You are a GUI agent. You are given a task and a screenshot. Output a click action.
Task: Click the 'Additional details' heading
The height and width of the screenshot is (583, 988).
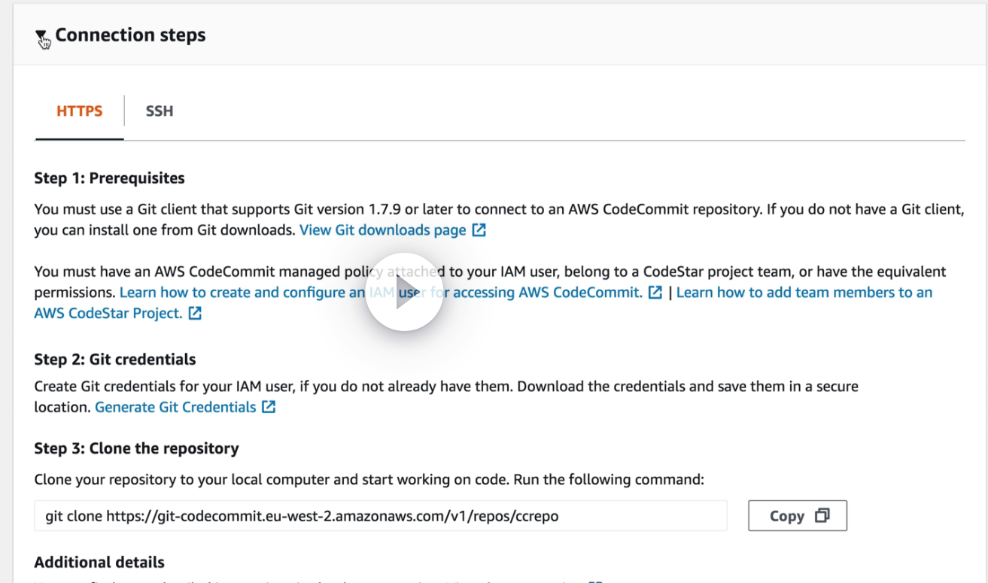coord(99,562)
